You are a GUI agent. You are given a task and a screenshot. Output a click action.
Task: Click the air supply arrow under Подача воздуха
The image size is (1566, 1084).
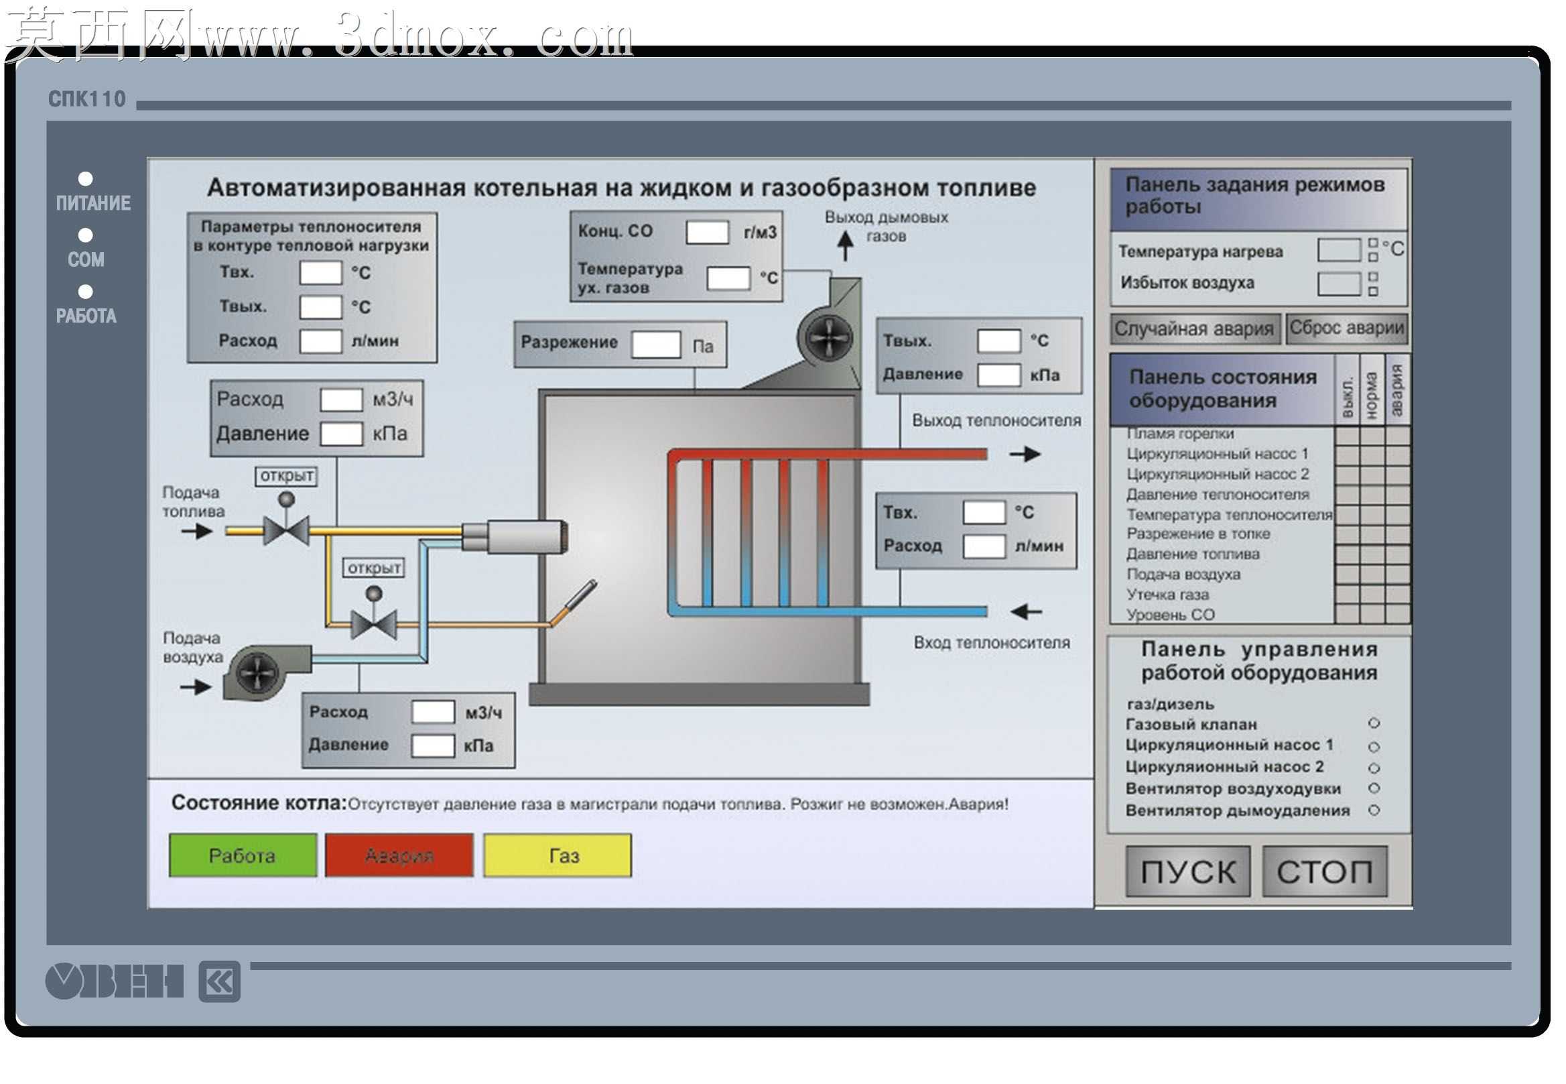[196, 687]
